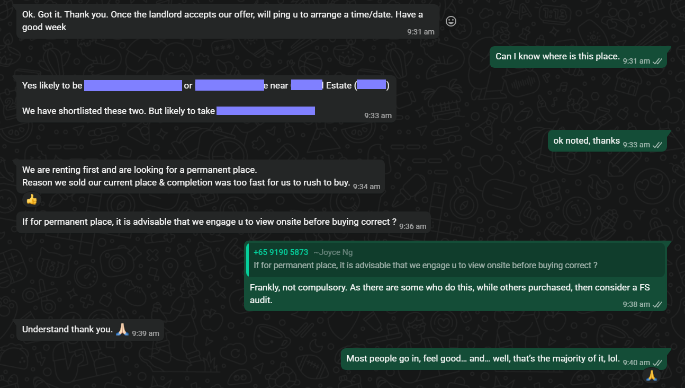Image resolution: width=685 pixels, height=388 pixels.
Task: Select the "Ok. Got it. Thank you" message
Action: coord(222,21)
